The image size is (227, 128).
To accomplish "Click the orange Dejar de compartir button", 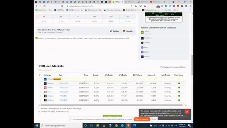I will [142, 119].
